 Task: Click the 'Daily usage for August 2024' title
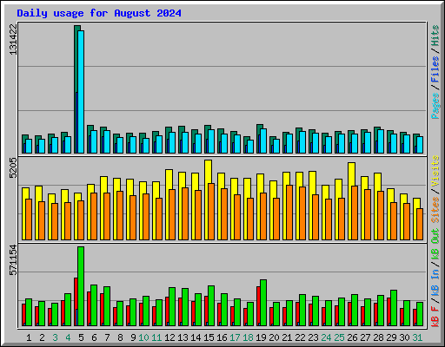coord(99,13)
